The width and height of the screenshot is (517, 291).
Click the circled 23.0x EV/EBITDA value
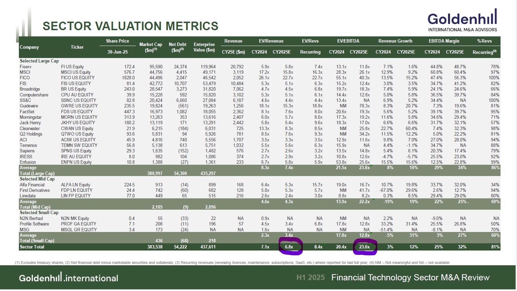[364, 247]
